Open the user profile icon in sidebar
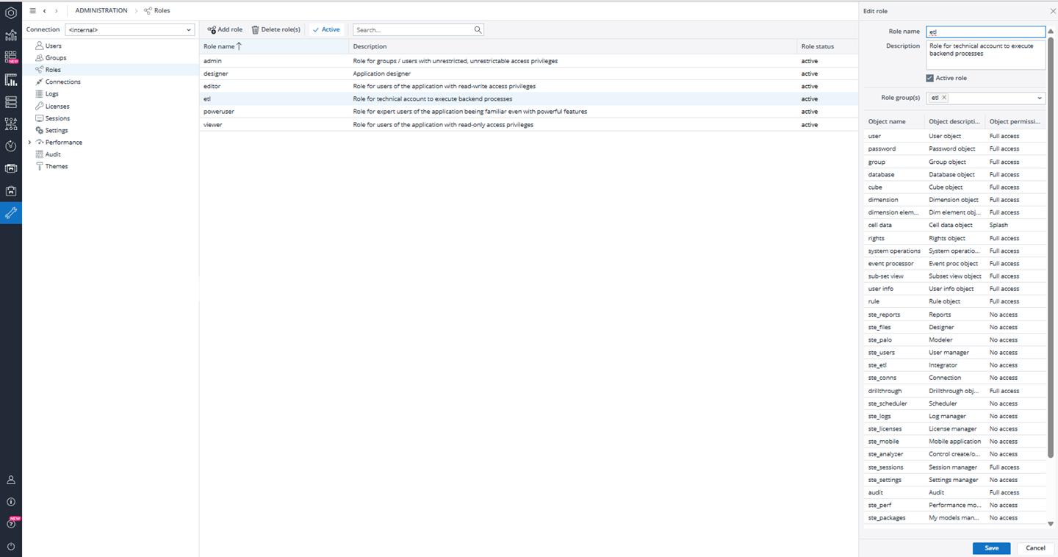The width and height of the screenshot is (1058, 557). click(11, 480)
